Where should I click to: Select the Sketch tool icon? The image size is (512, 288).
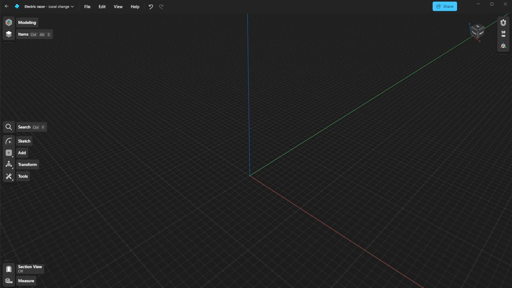(9, 141)
